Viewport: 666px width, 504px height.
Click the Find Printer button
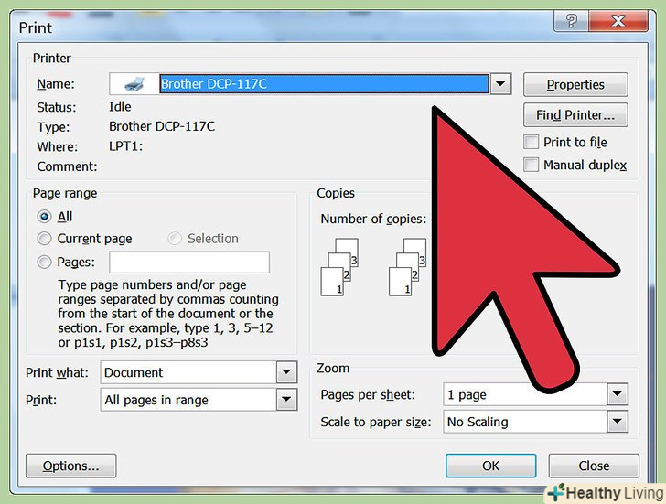[x=575, y=115]
